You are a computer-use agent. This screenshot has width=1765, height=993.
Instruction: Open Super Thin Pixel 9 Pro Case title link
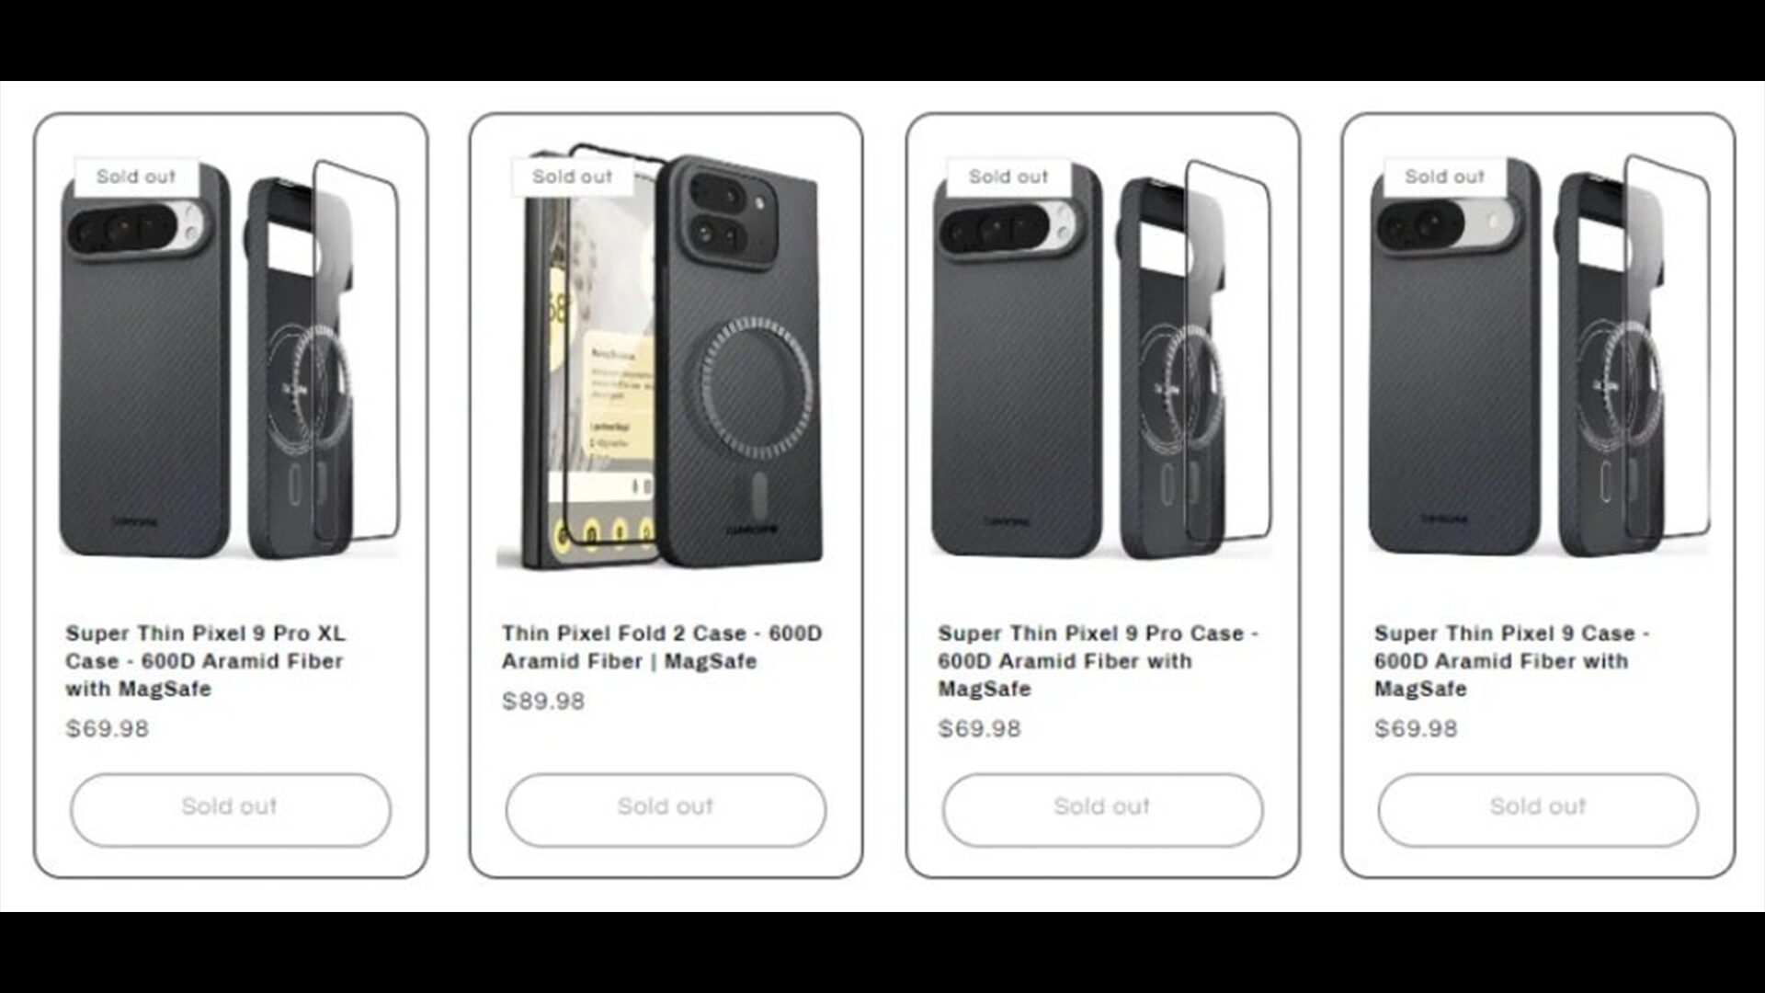tap(1099, 661)
